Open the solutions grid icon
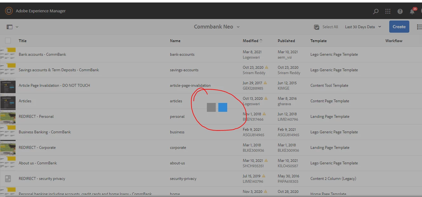Screen dimensions: 422x197 388,11
